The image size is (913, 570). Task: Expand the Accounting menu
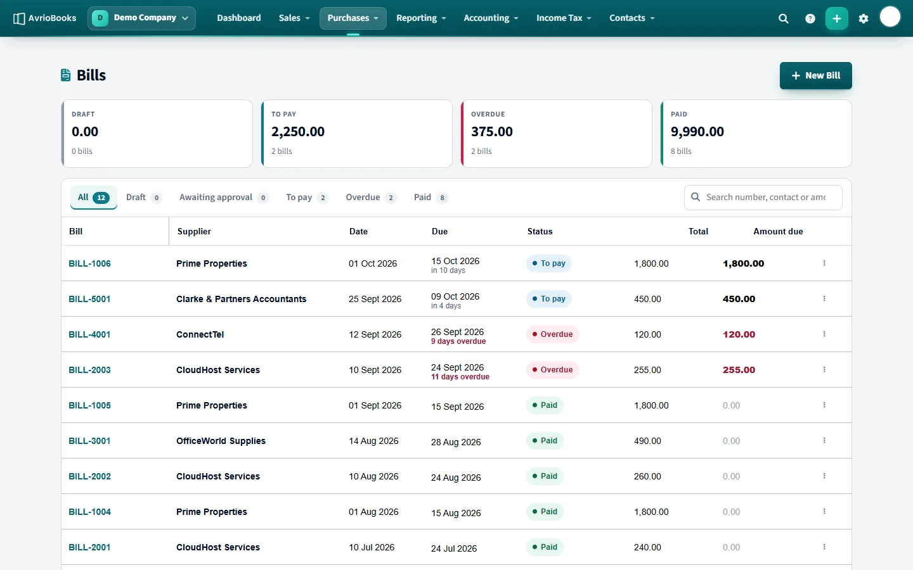(491, 18)
